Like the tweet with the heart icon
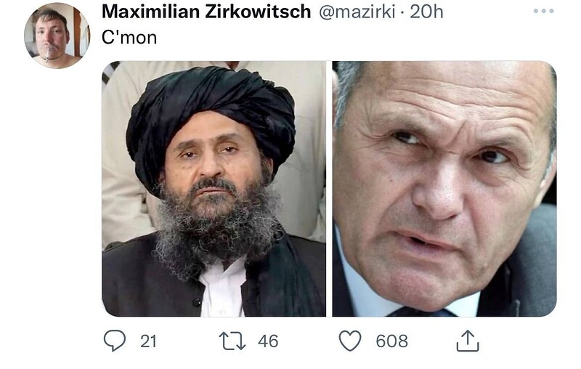 (350, 341)
